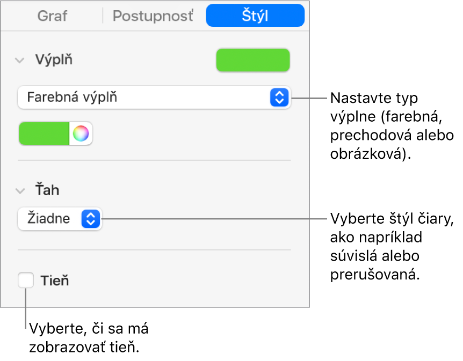Switch to the Postupnosť tab

(x=153, y=16)
